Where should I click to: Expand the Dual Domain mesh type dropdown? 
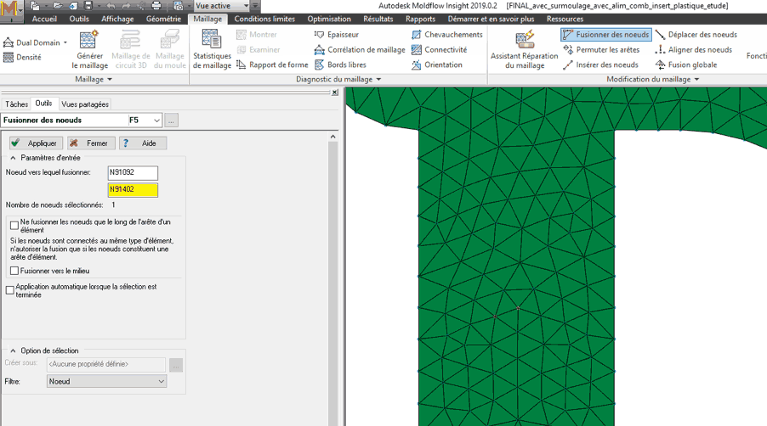pos(65,42)
